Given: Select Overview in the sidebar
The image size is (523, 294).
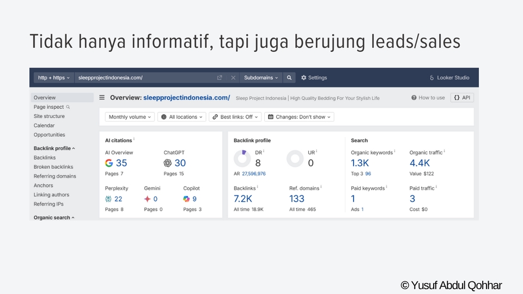Looking at the screenshot, I should [62, 97].
